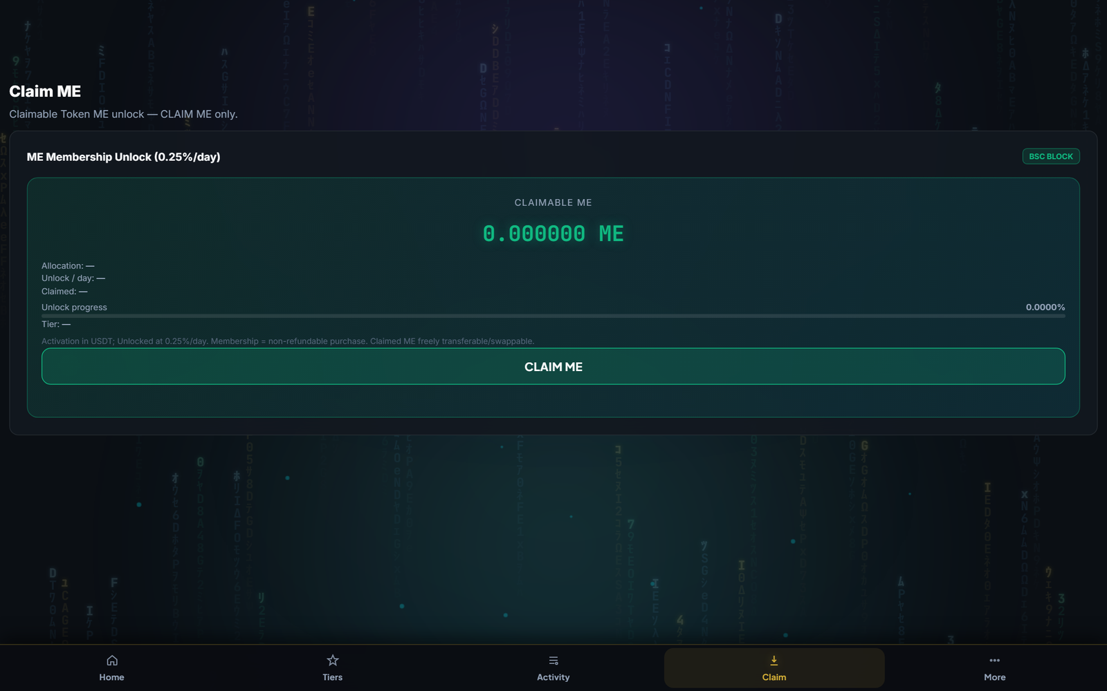1107x691 pixels.
Task: Click the 0.0000% progress value
Action: click(x=1045, y=307)
